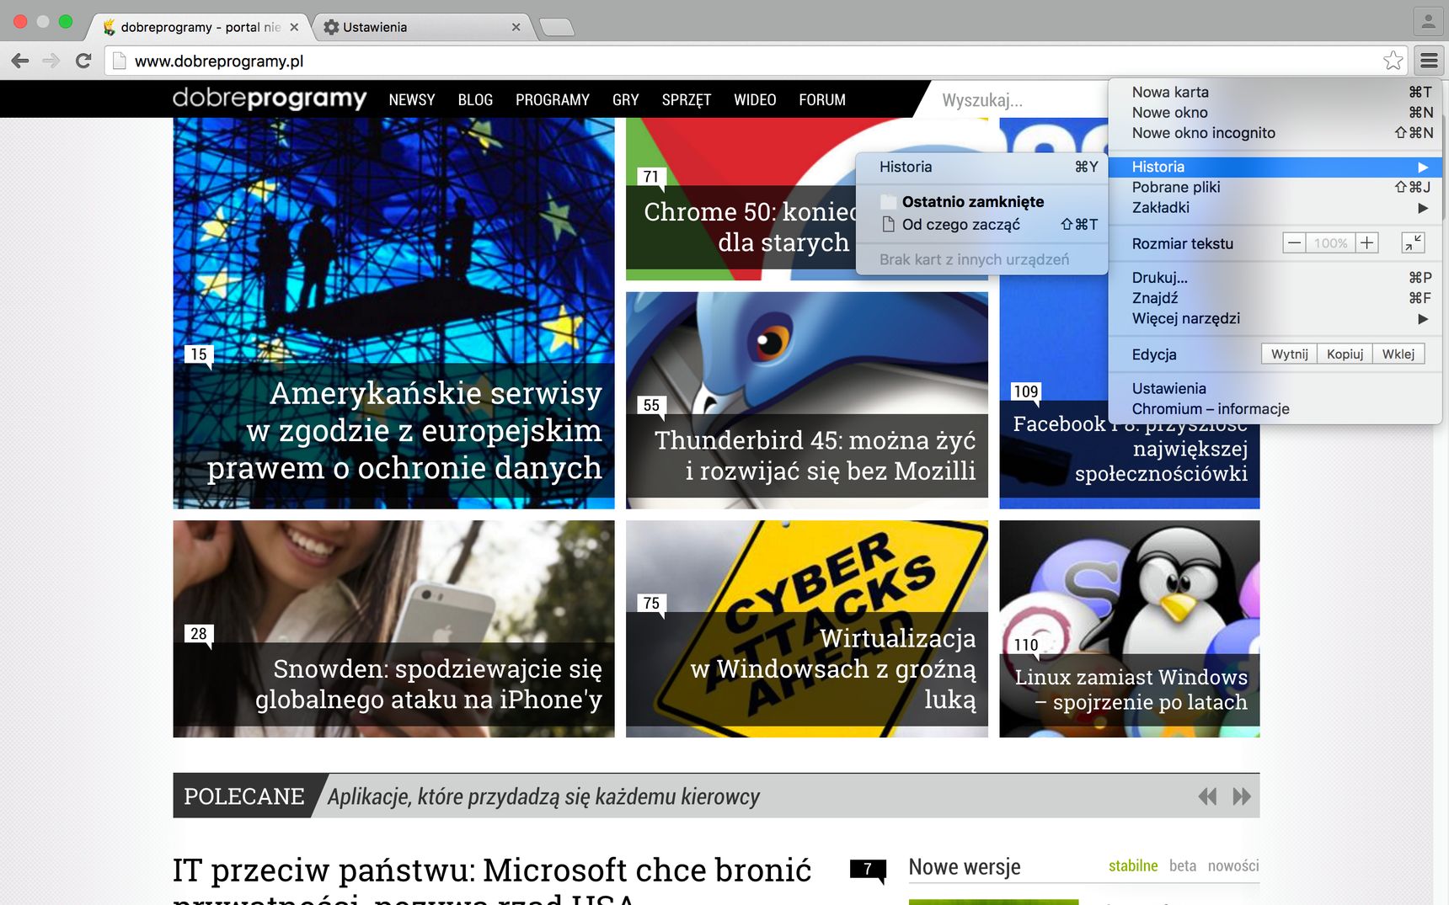
Task: Select the nowości versions tab
Action: tap(1233, 866)
